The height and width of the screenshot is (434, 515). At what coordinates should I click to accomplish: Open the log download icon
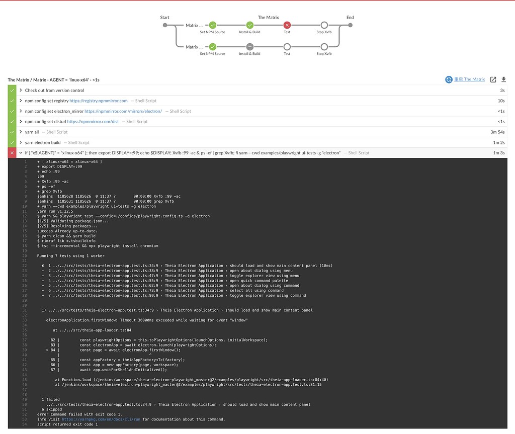tap(504, 79)
